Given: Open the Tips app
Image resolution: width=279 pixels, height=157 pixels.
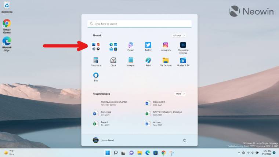Looking at the screenshot, I should point(96,77).
